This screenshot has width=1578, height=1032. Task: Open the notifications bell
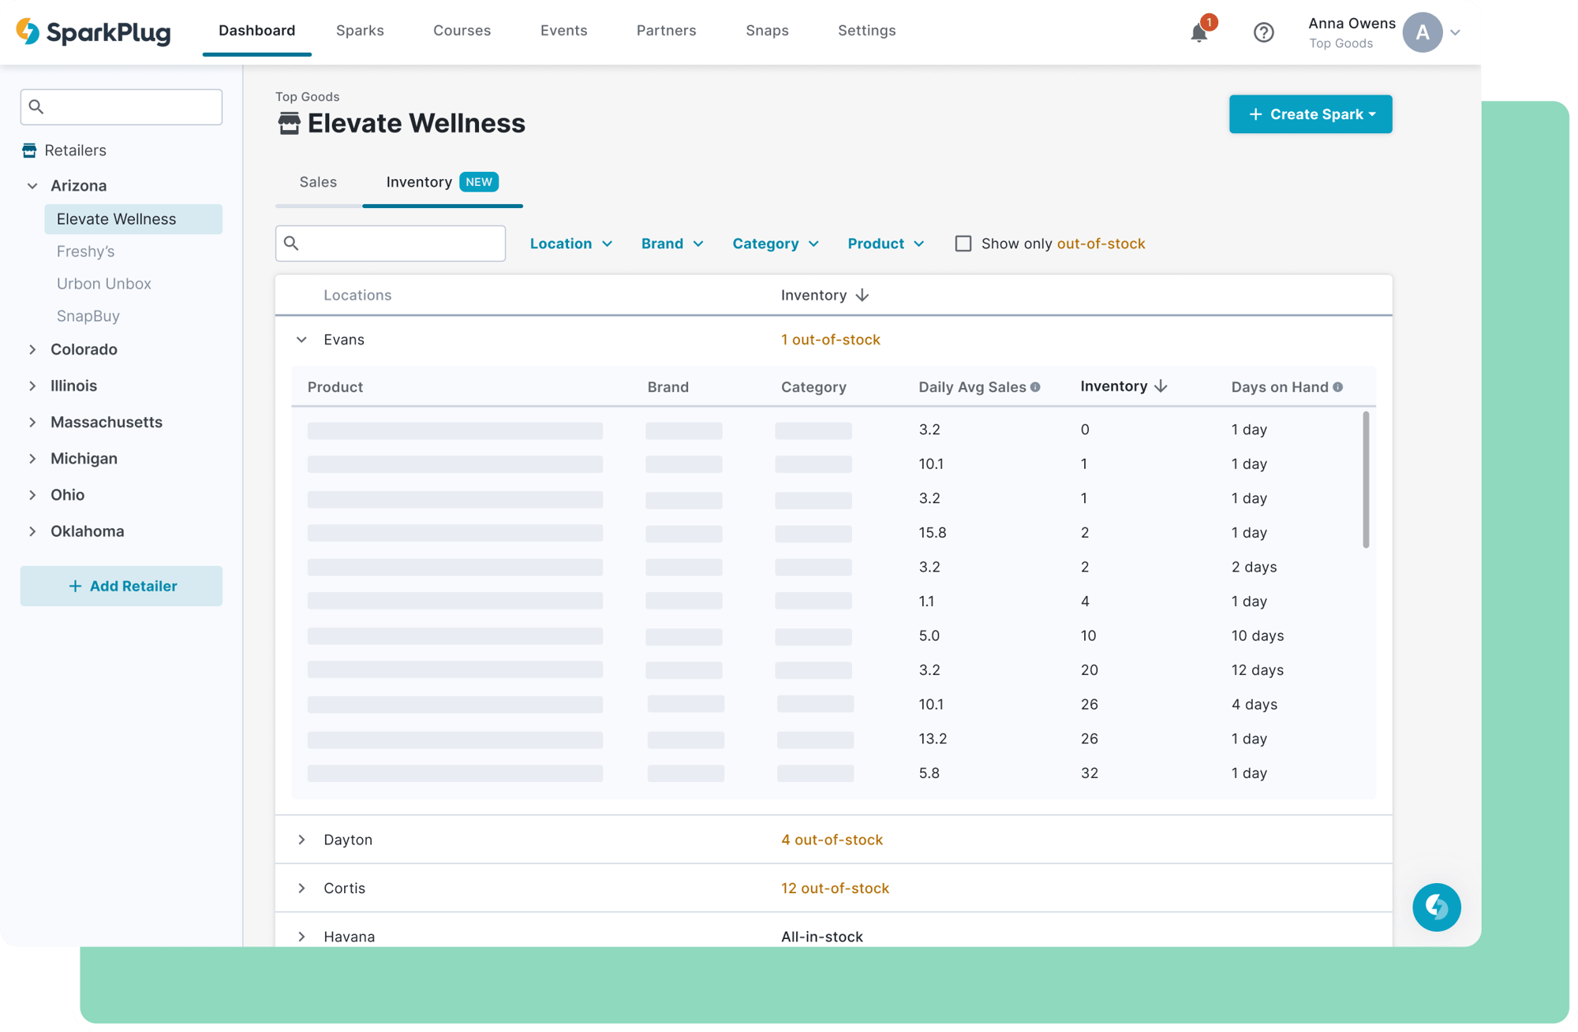click(1198, 32)
